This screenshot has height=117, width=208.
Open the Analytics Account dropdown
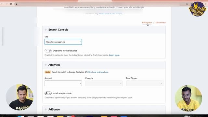click(x=63, y=83)
